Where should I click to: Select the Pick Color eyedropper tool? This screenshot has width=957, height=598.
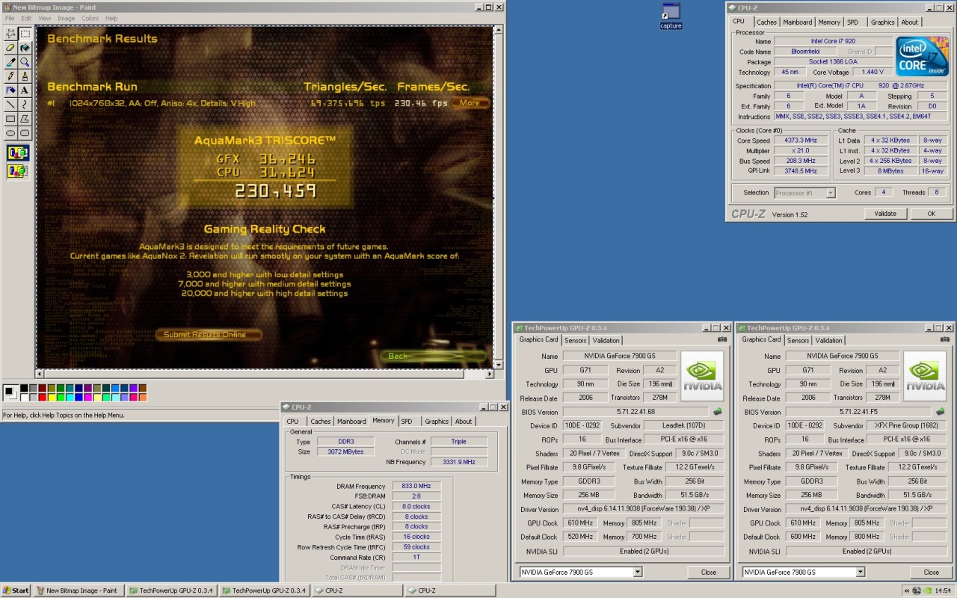[x=11, y=62]
